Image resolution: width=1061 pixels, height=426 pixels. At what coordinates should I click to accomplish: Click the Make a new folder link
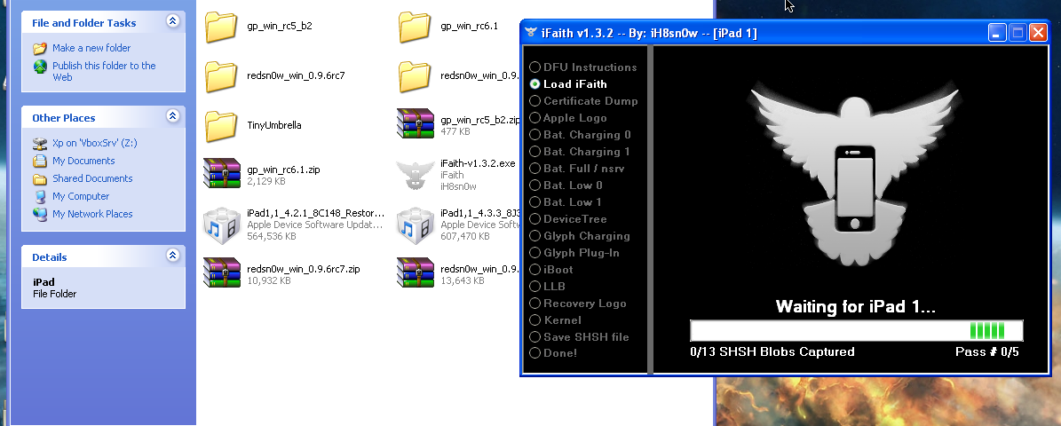point(91,48)
